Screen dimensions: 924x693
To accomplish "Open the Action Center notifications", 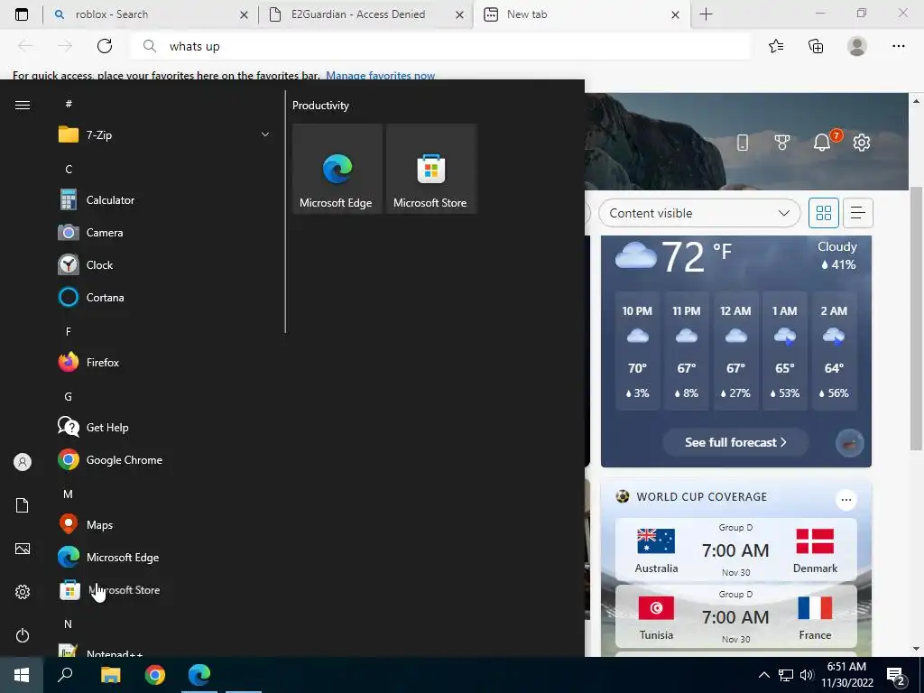I will 896,676.
